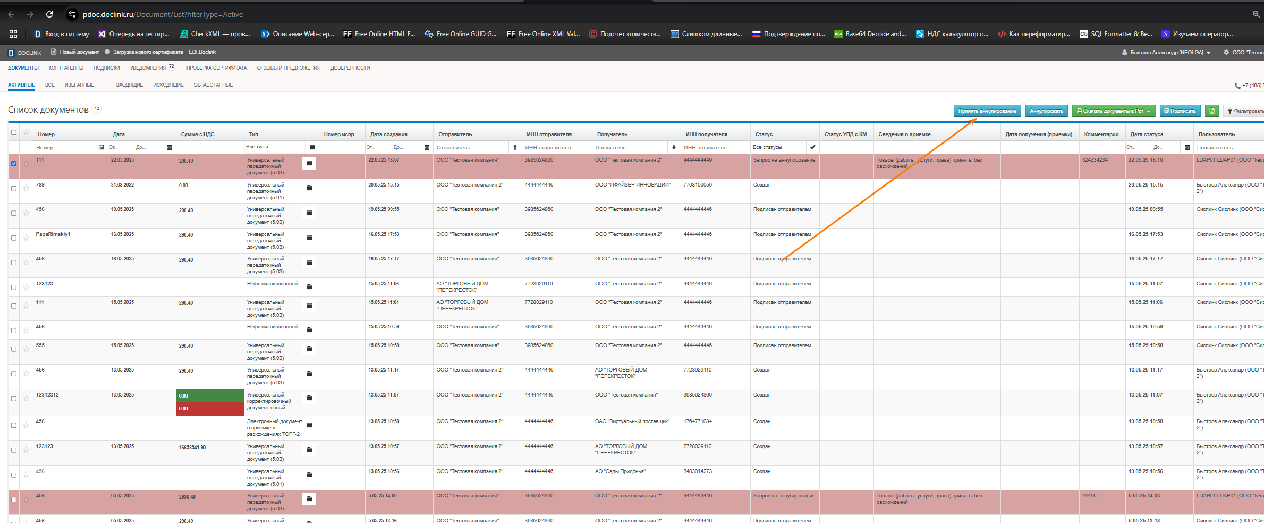Open folder icon of PapaRimskiy1 row
1264x523 pixels.
309,238
